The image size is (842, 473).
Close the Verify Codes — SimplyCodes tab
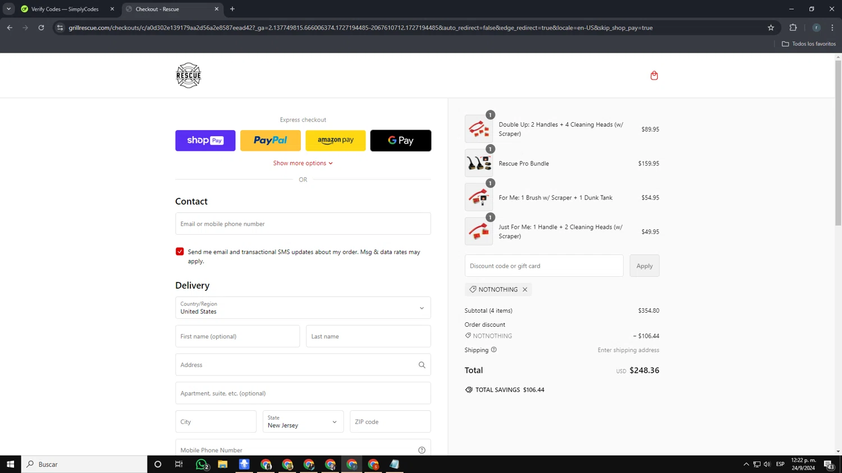click(x=112, y=9)
